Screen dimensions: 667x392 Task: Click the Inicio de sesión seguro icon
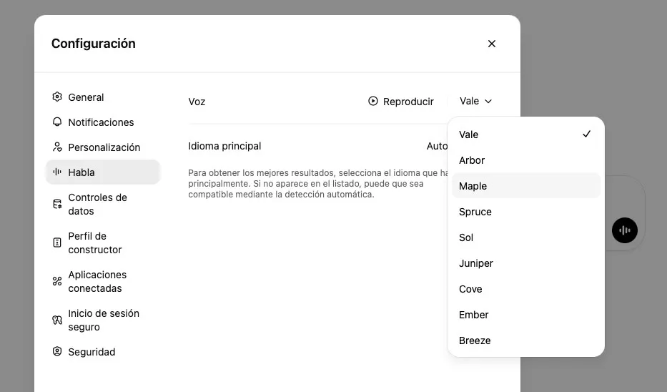(x=57, y=320)
